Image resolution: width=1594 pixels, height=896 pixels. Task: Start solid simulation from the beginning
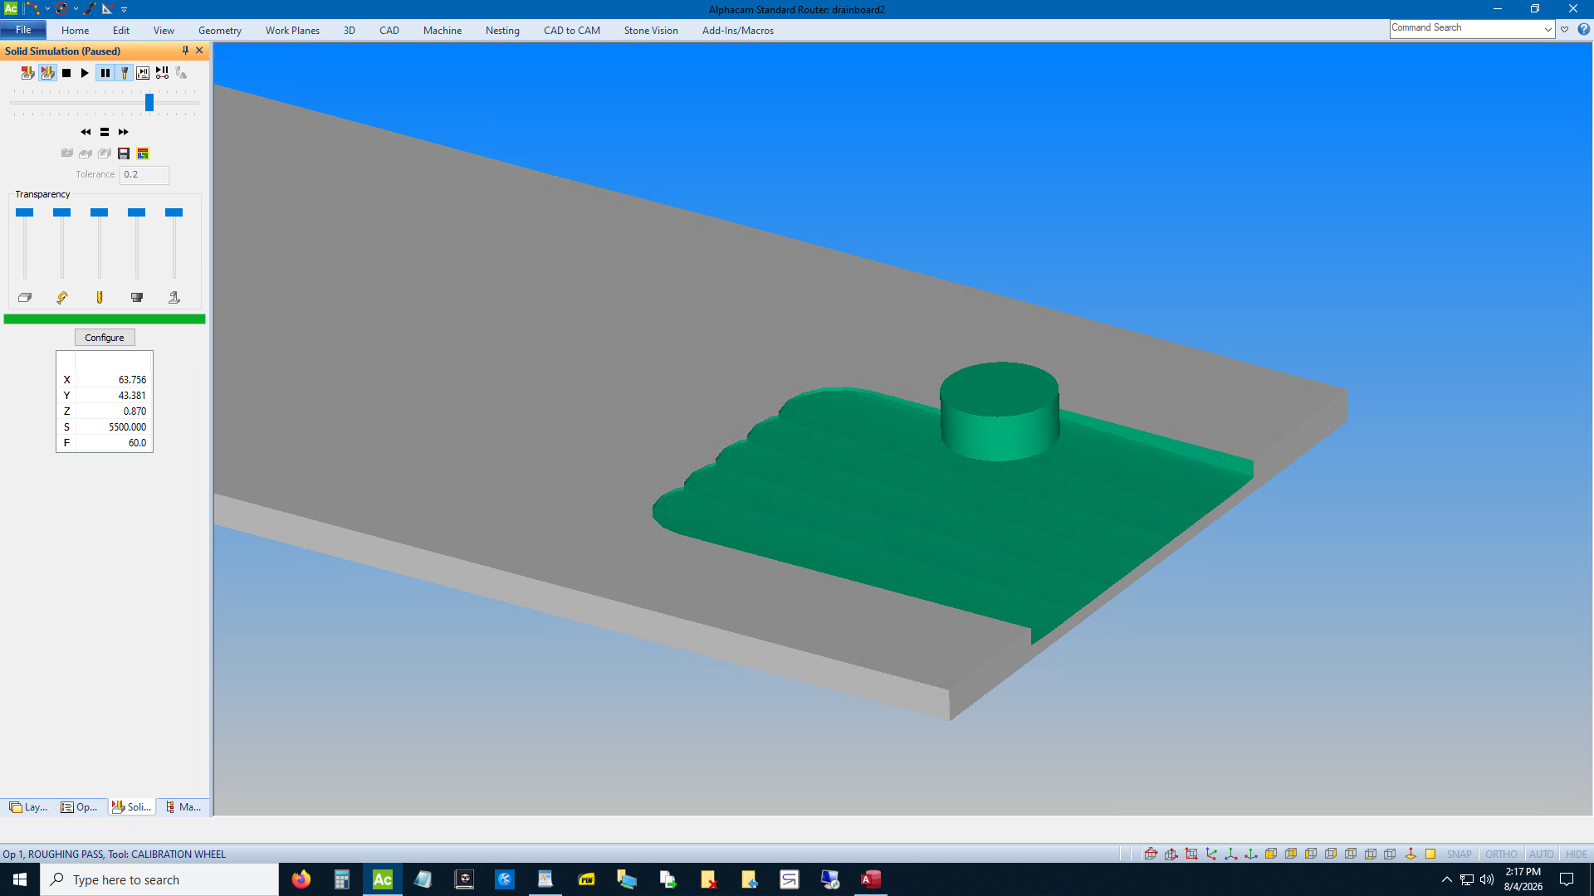(x=27, y=73)
